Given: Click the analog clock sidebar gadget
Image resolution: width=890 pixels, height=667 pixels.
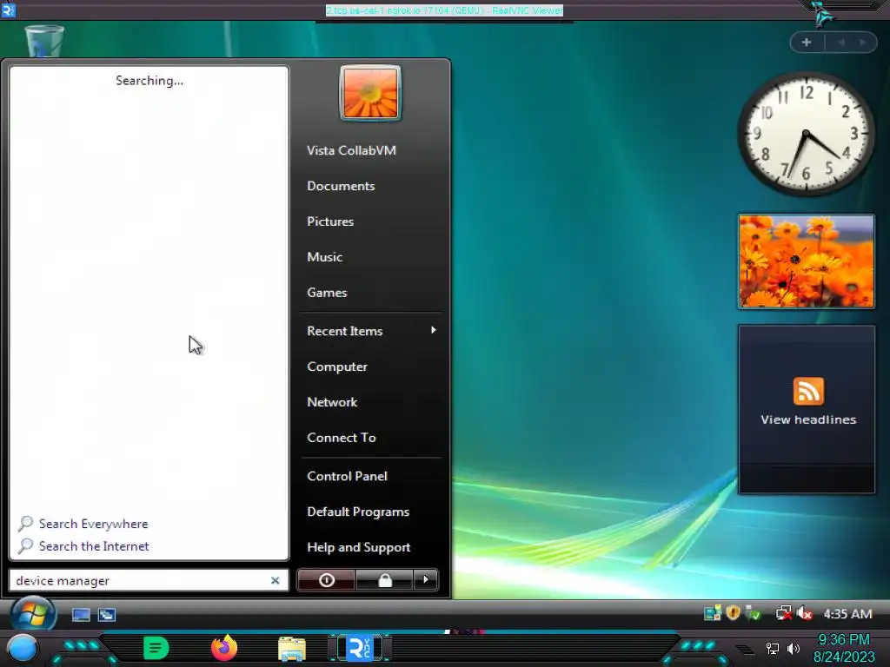Looking at the screenshot, I should [x=806, y=134].
